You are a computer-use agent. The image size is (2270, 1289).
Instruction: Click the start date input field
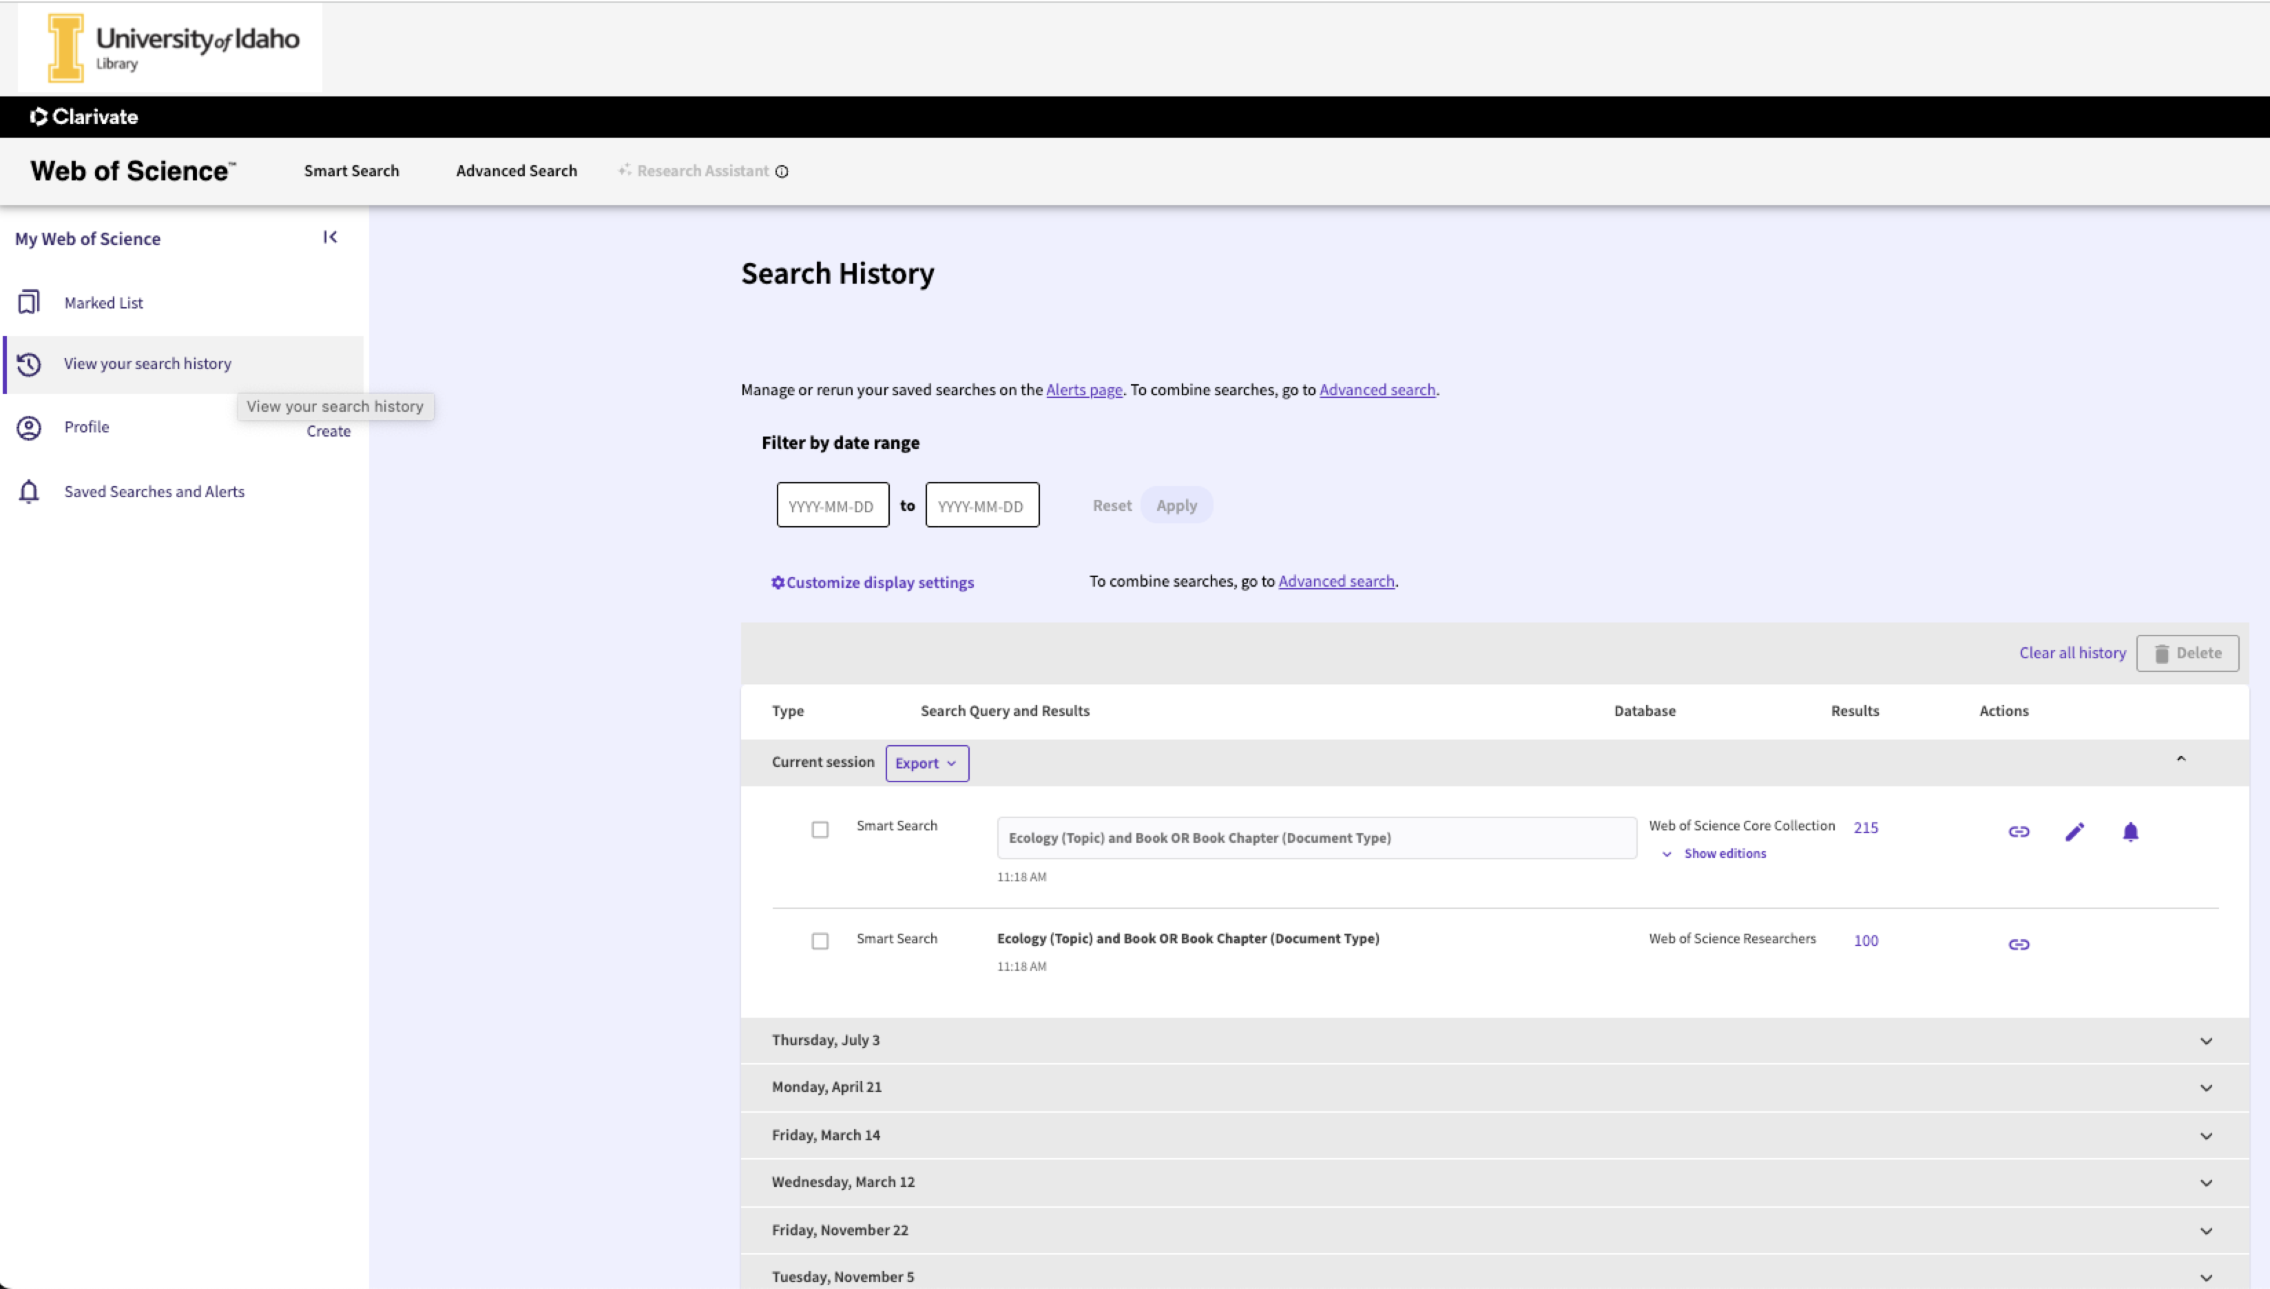[x=832, y=505]
